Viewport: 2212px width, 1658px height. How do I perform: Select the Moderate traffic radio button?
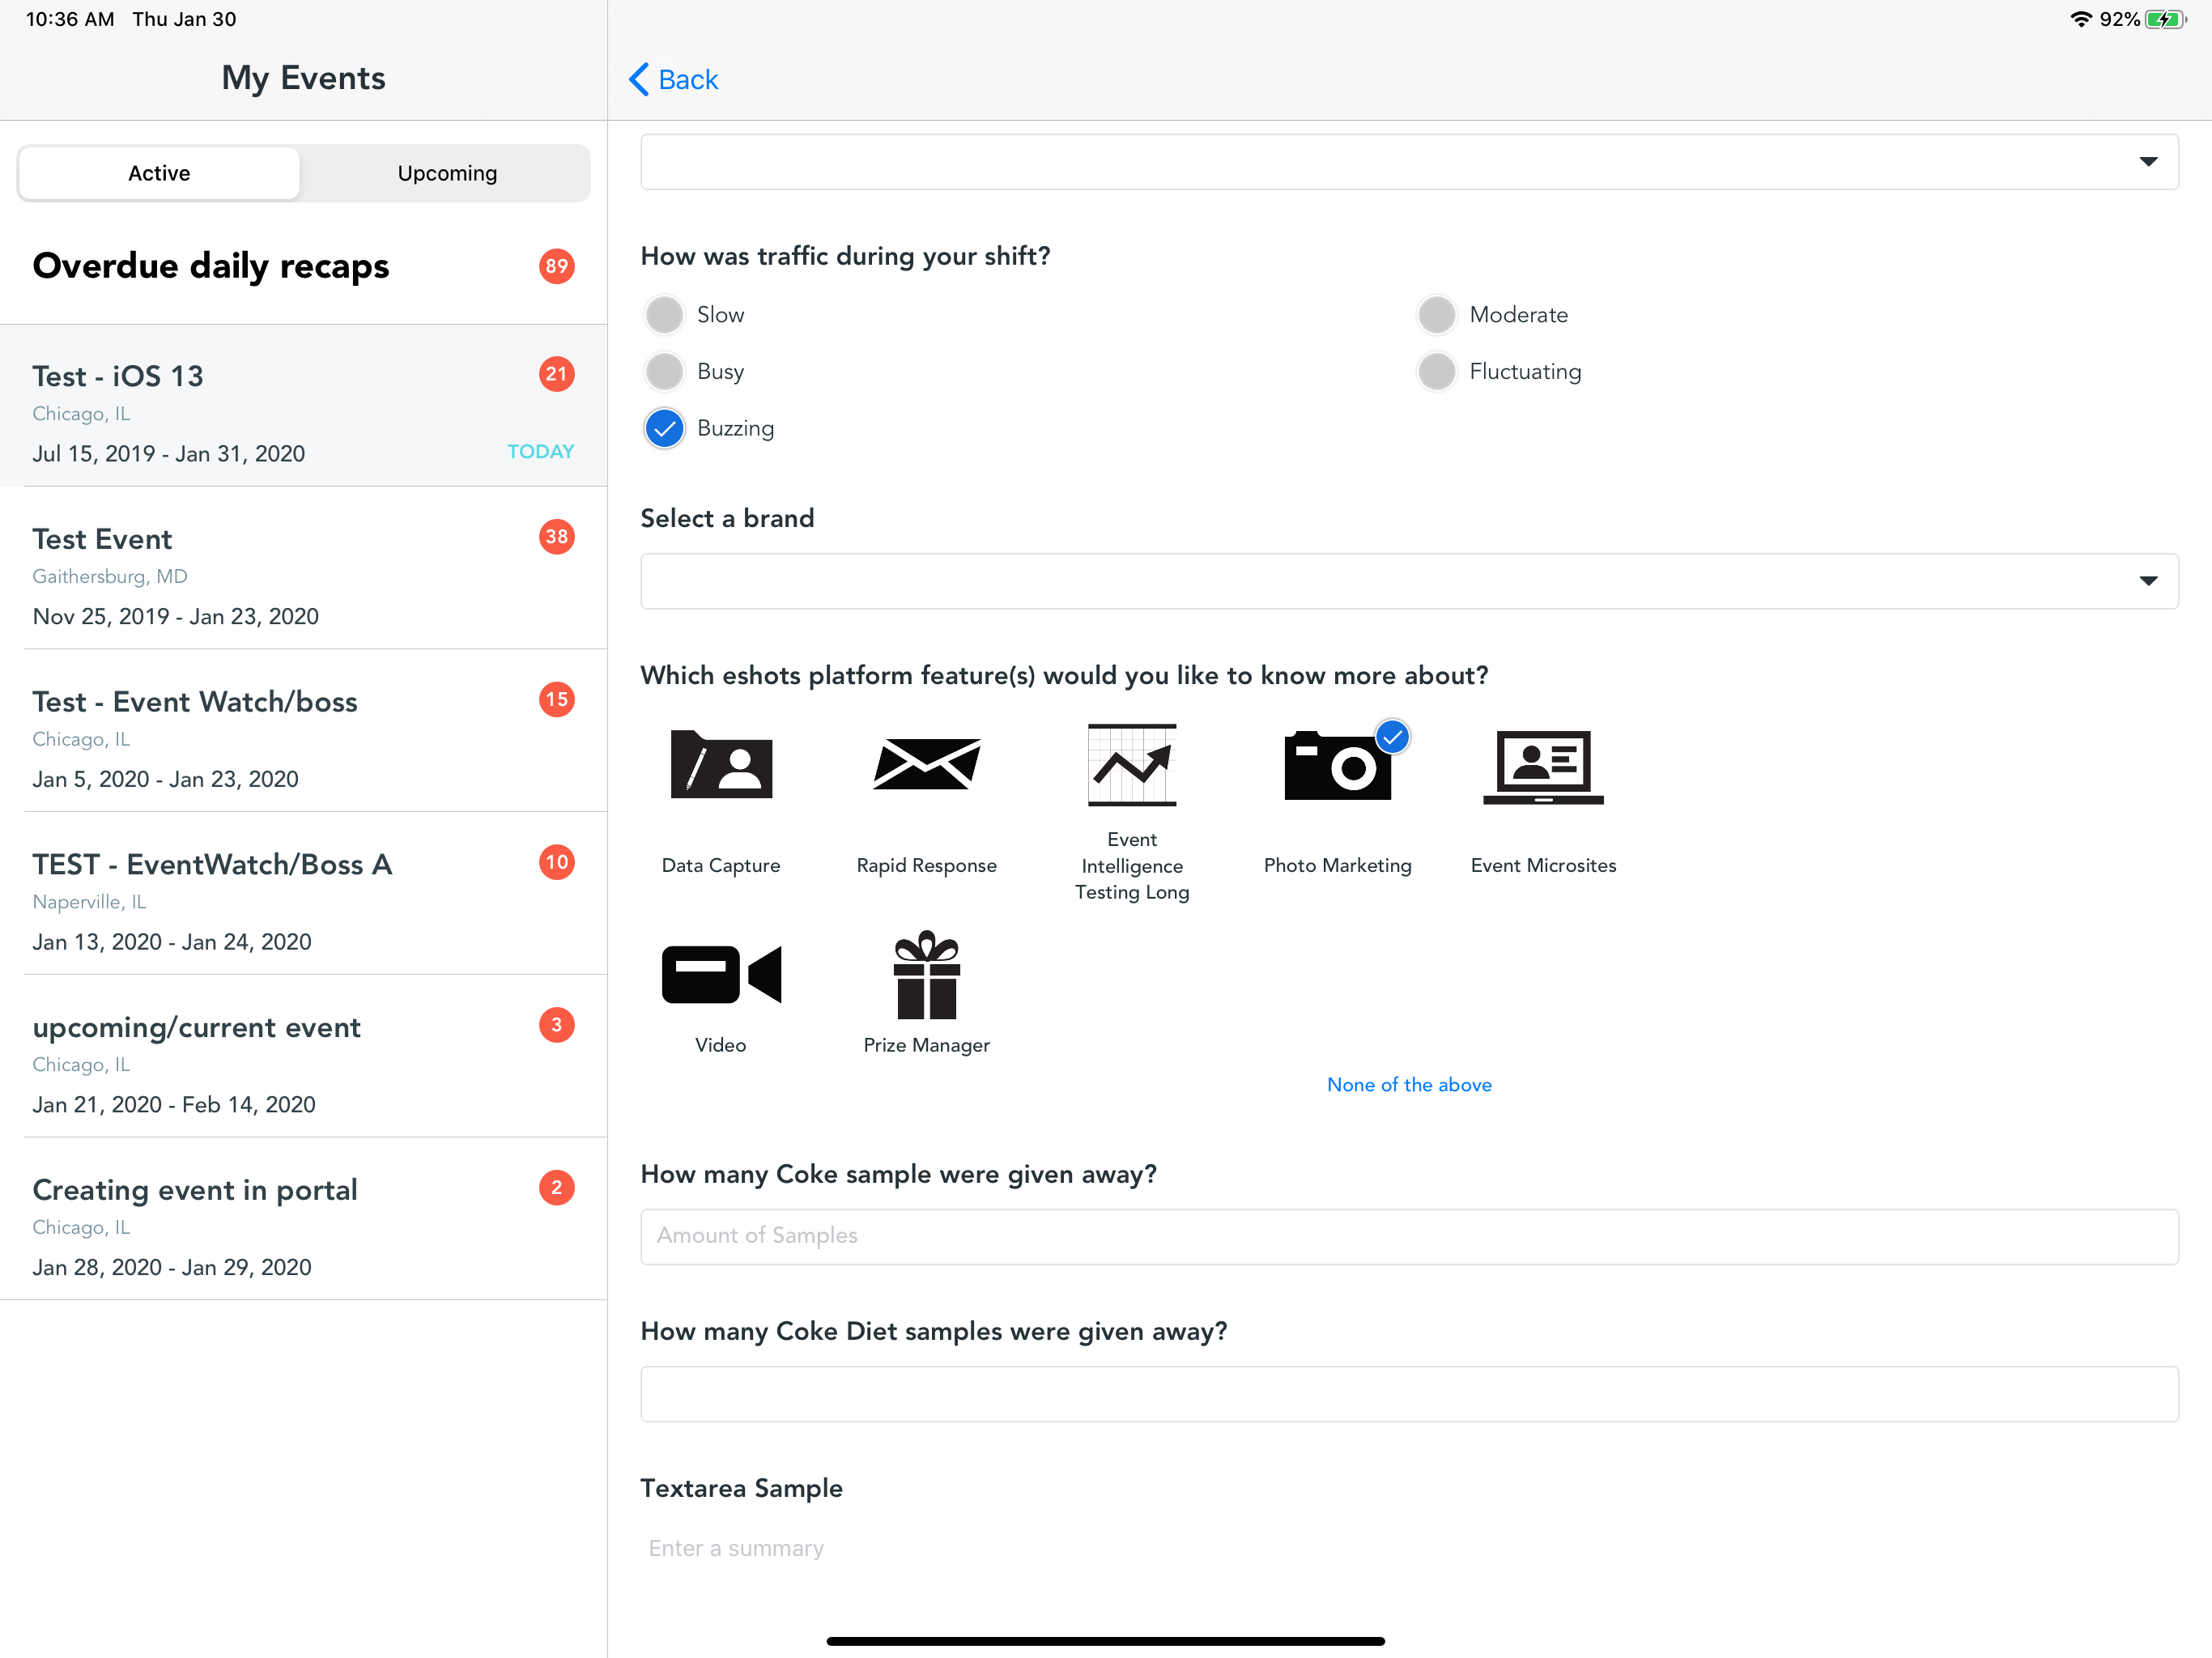[x=1437, y=315]
